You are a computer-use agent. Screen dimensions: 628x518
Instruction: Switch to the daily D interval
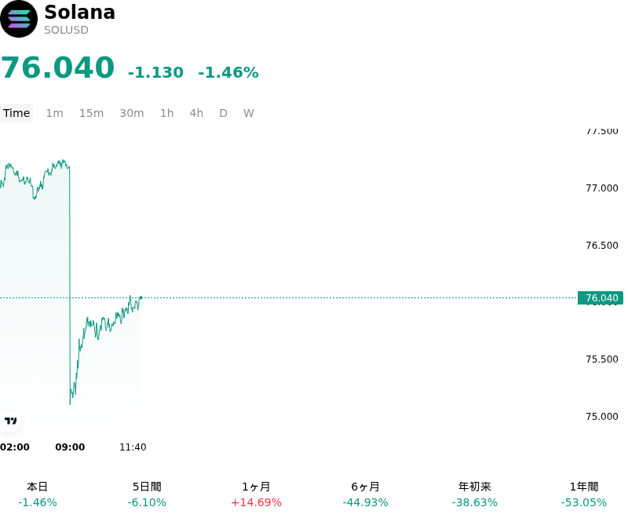[x=223, y=113]
